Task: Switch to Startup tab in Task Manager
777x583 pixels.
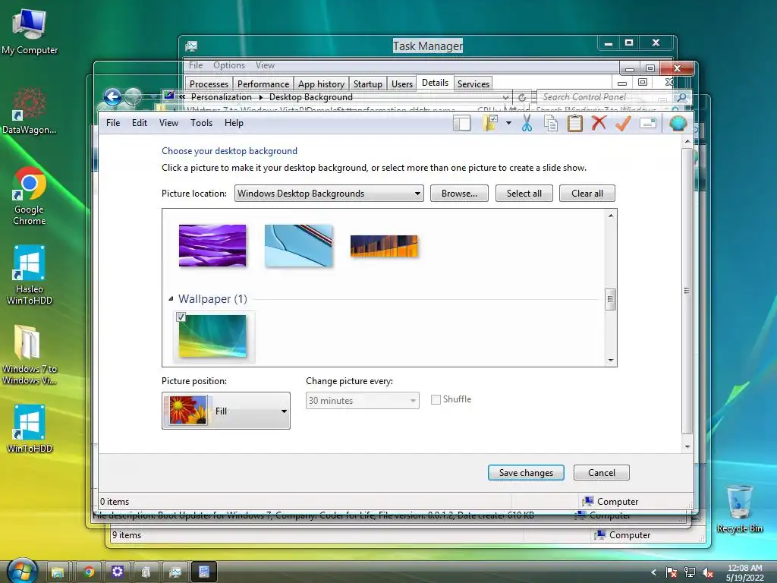Action: (368, 84)
